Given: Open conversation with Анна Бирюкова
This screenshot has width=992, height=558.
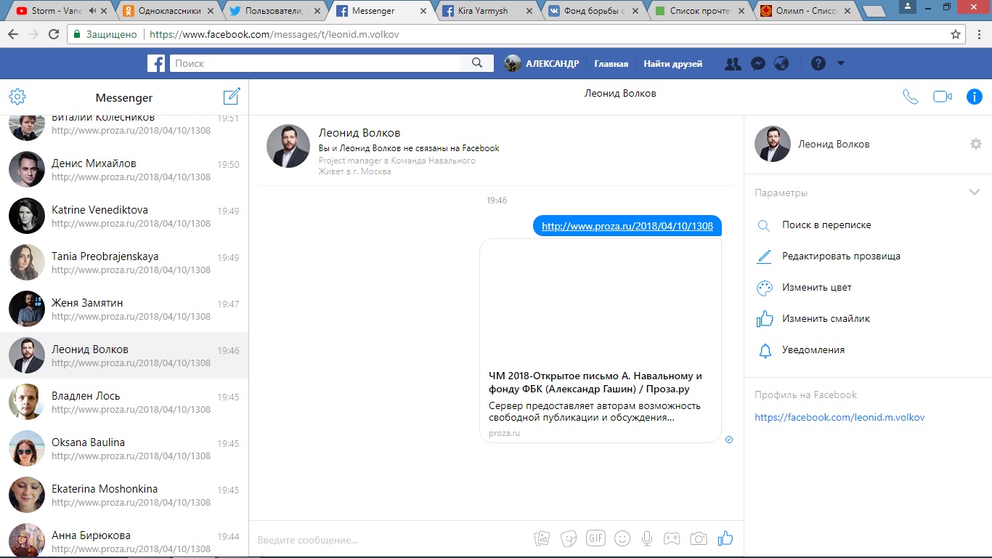Looking at the screenshot, I should click(124, 538).
